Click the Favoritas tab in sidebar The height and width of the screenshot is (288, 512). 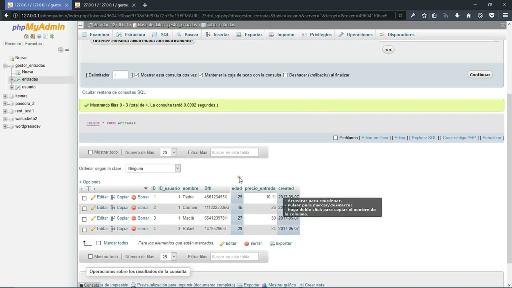pyautogui.click(x=33, y=44)
